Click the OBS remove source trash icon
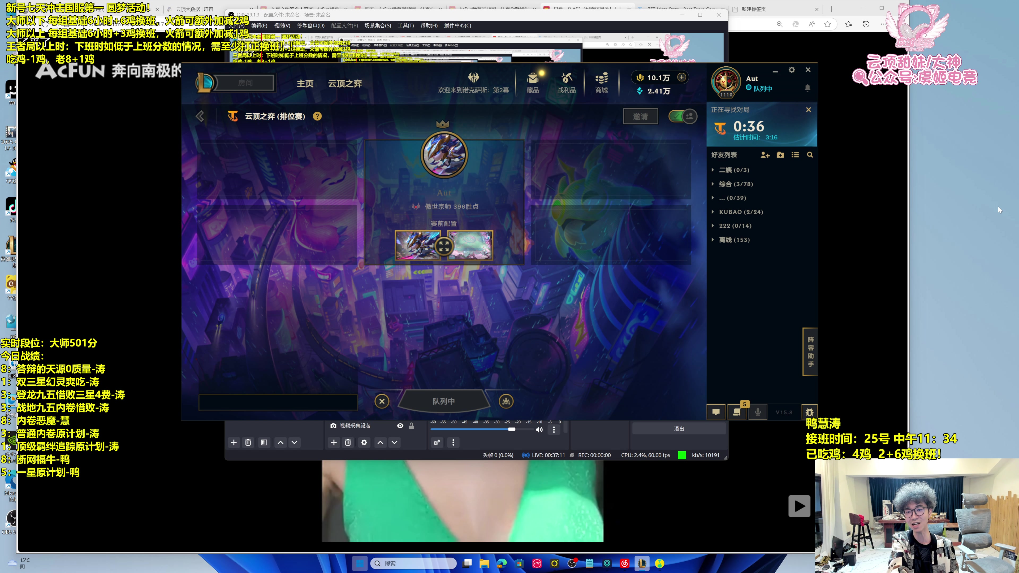Image resolution: width=1019 pixels, height=573 pixels. pyautogui.click(x=348, y=442)
